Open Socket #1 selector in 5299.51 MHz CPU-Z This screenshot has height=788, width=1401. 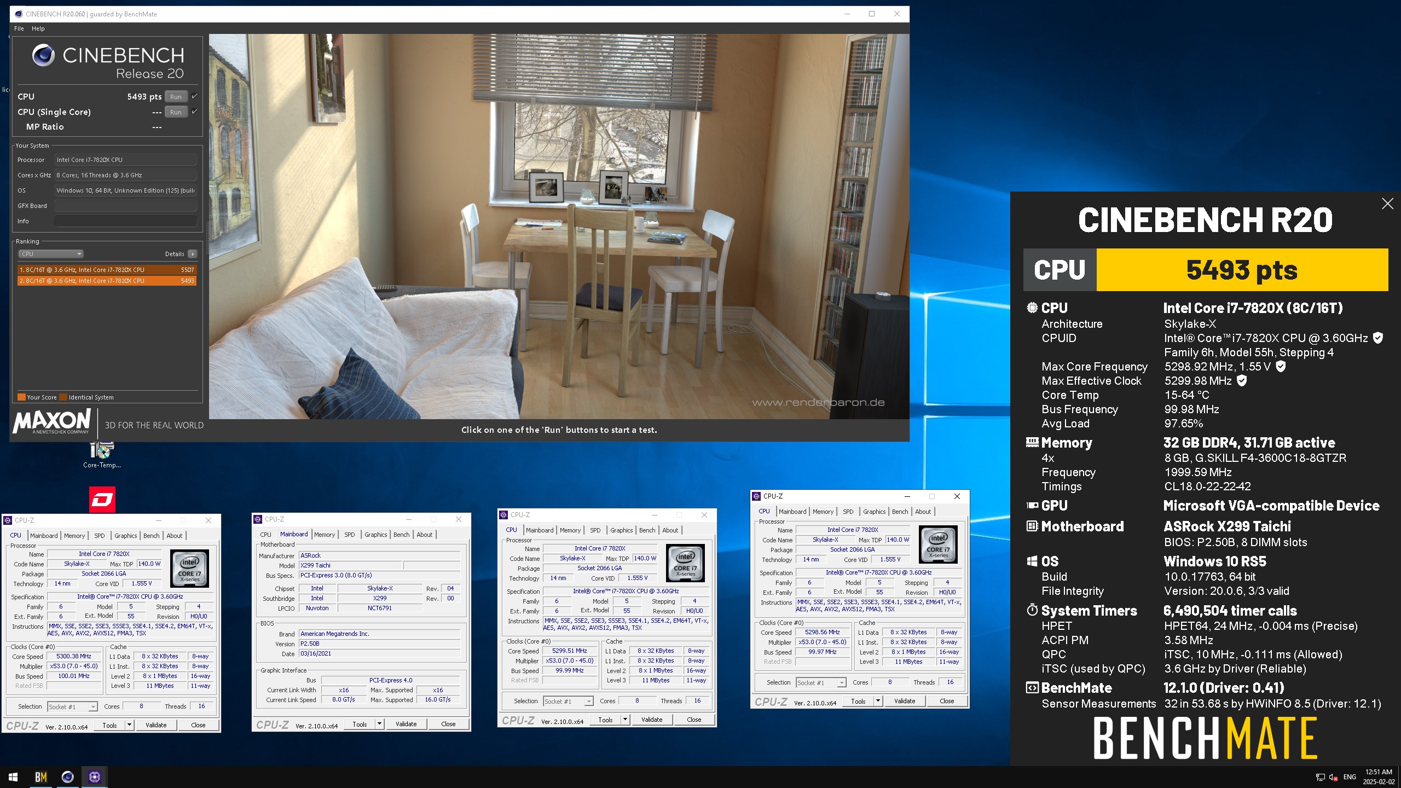568,701
